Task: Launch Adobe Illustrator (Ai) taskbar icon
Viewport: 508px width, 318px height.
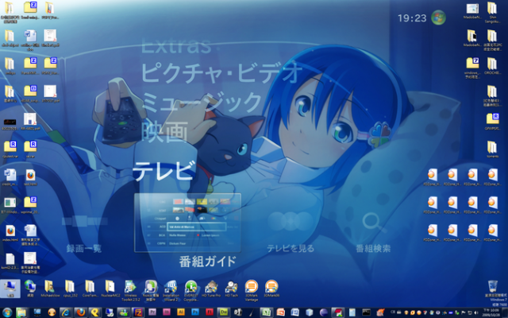Action: [181, 312]
